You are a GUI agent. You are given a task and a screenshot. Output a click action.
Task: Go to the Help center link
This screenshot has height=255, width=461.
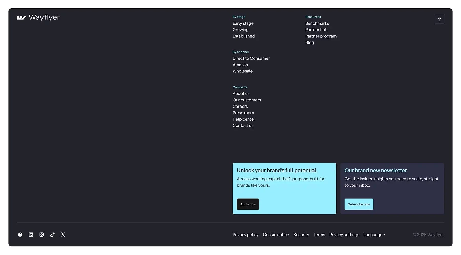tap(244, 119)
